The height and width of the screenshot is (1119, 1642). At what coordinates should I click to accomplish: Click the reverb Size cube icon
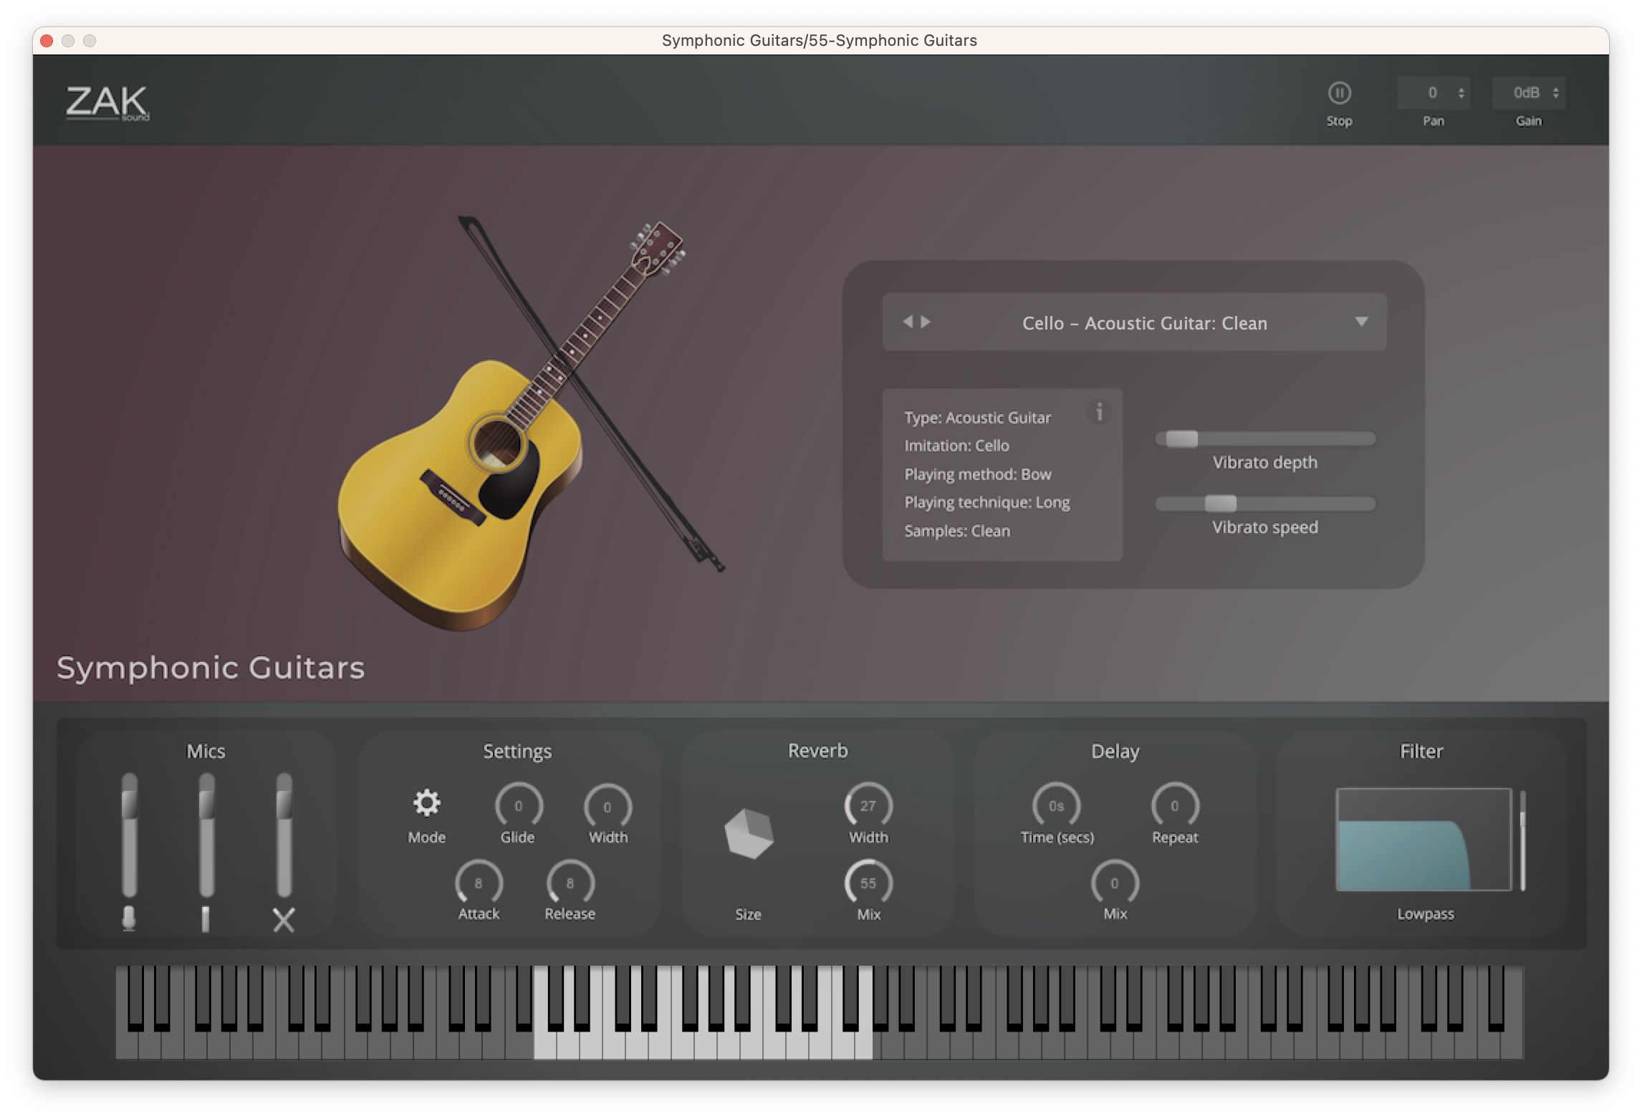pyautogui.click(x=749, y=834)
